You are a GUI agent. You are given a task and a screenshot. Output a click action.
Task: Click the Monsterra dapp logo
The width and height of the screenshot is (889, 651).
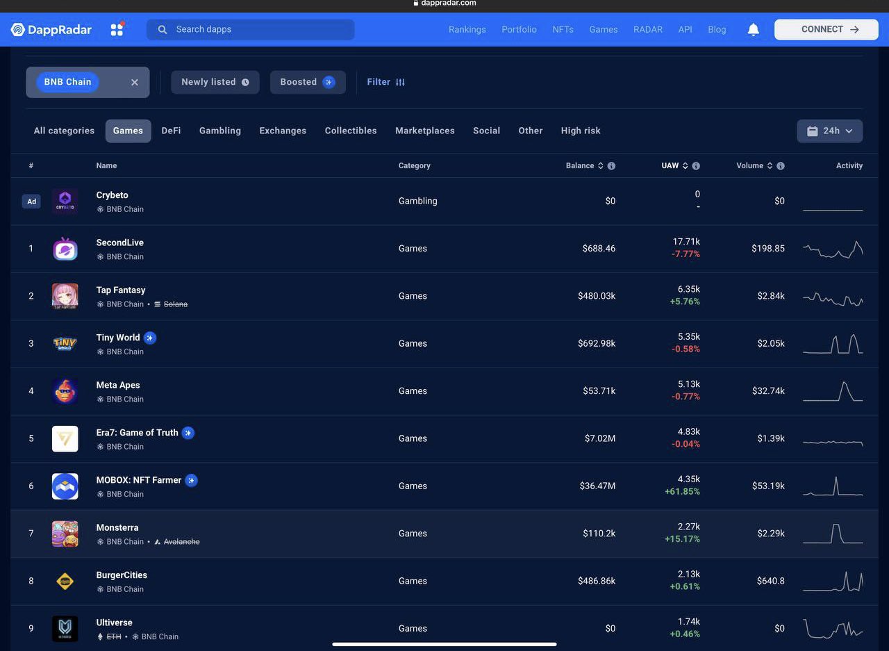(x=65, y=534)
